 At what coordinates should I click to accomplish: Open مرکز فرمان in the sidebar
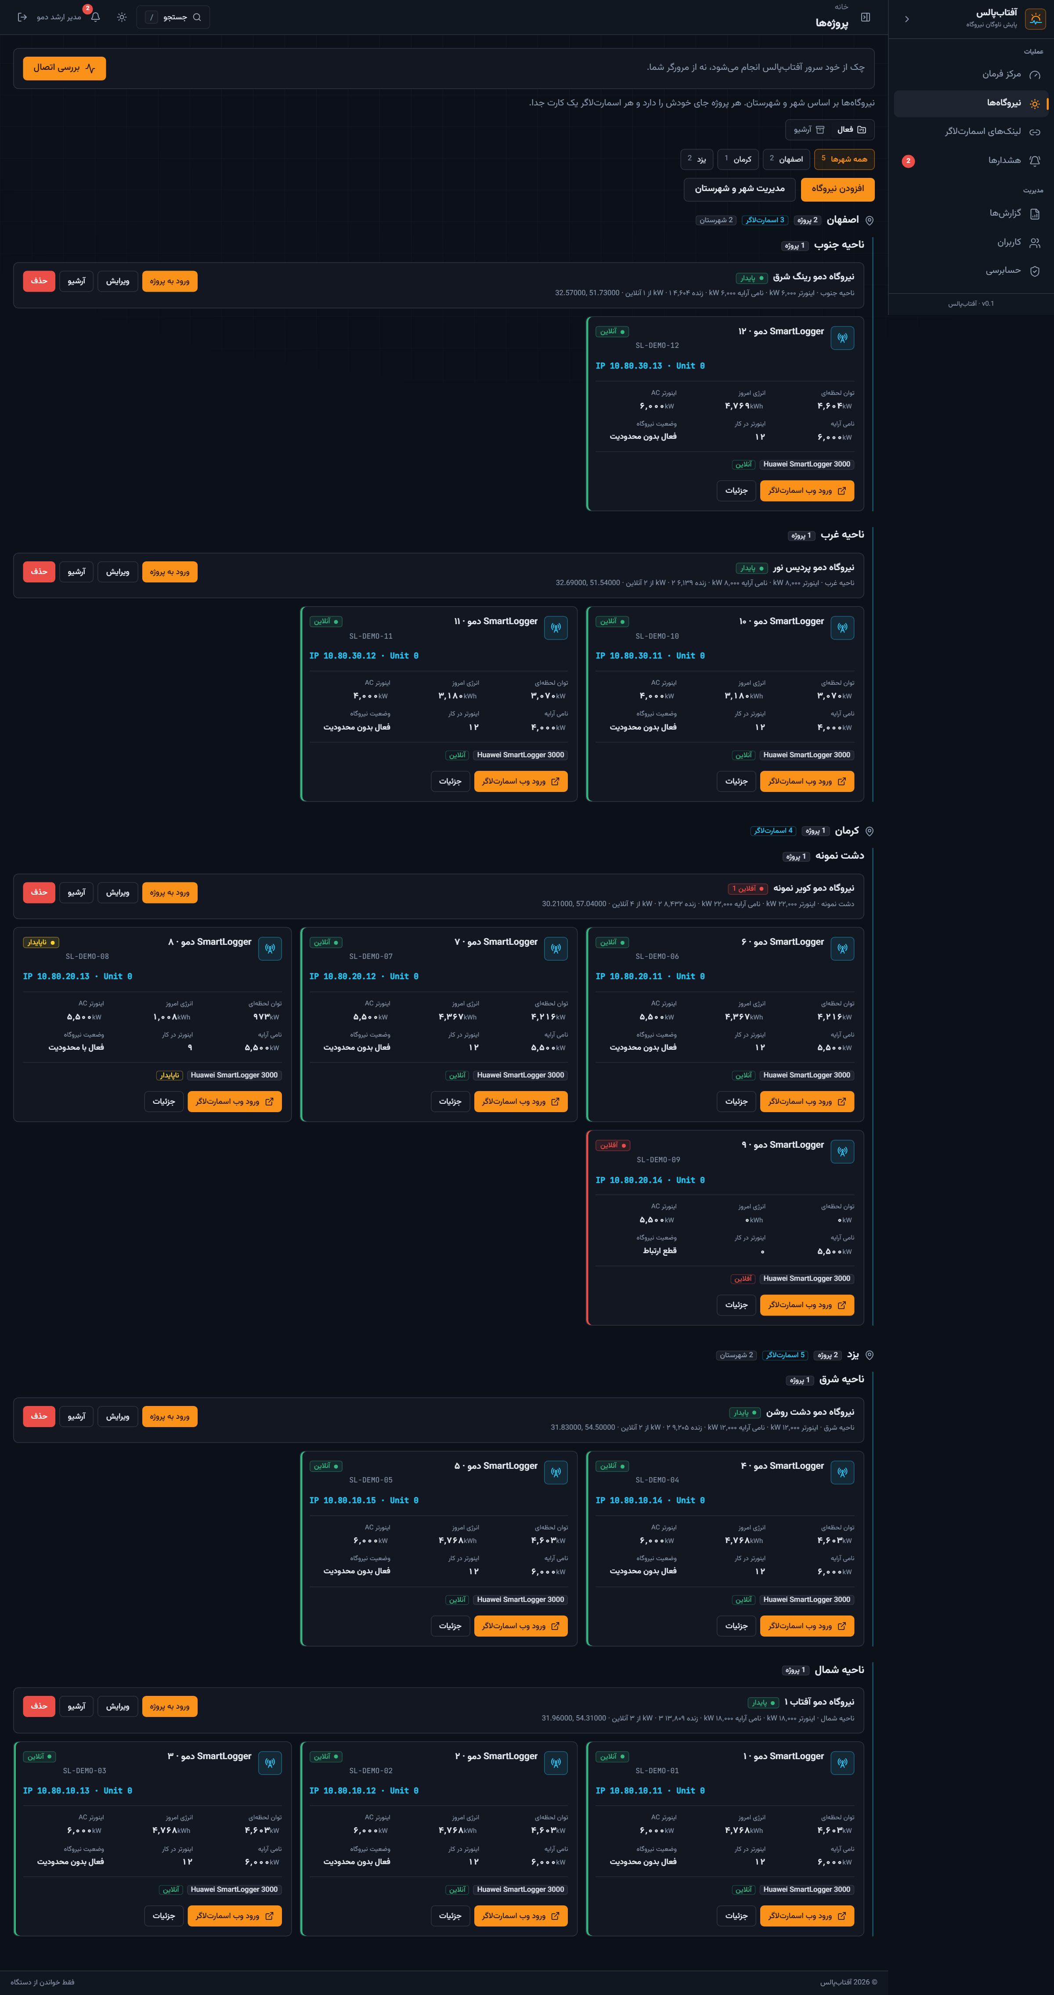[971, 74]
